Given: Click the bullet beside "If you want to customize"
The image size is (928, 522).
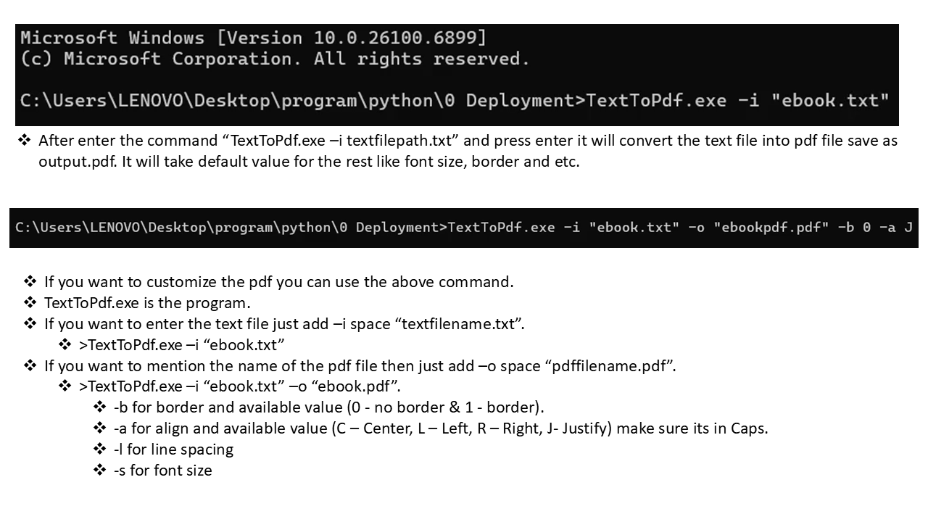Looking at the screenshot, I should (30, 281).
